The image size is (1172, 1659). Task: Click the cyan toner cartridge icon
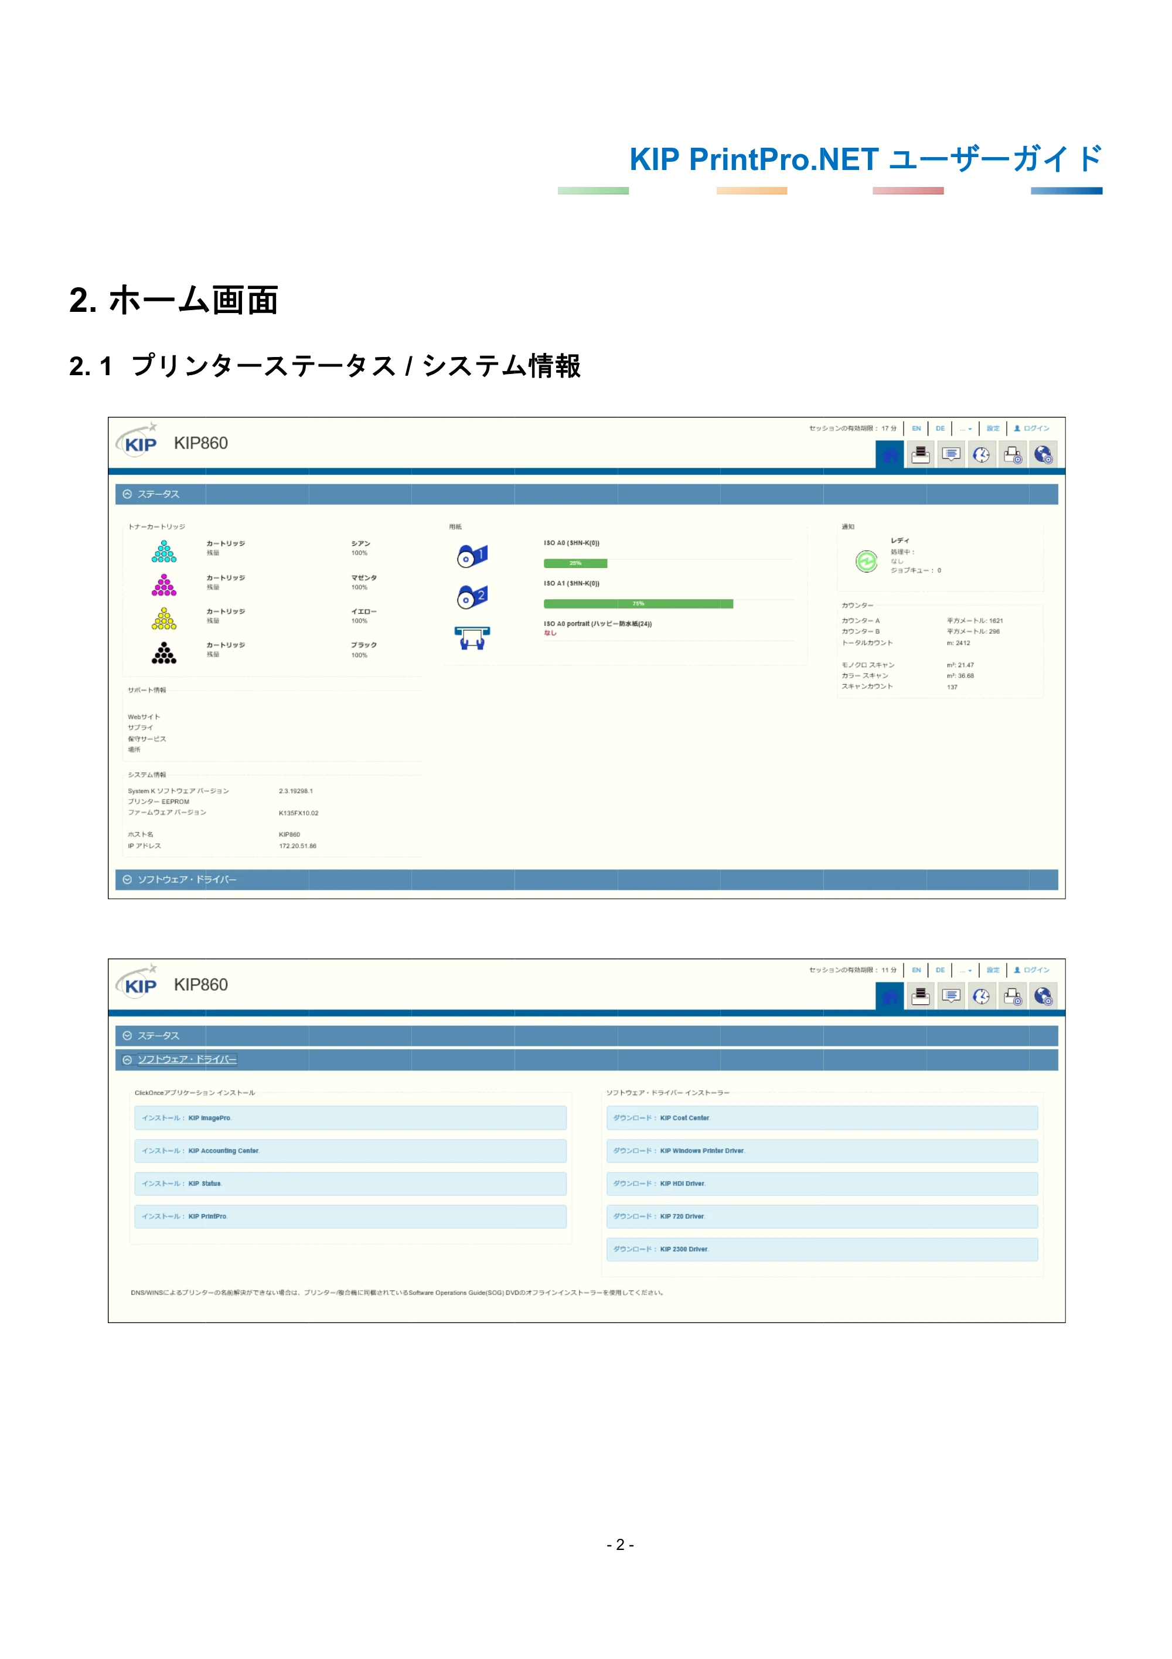pos(164,551)
